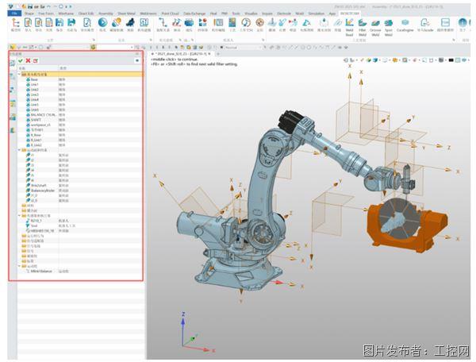Switch to the Point Cloud ribbon tab
476x362 pixels.
[x=170, y=13]
